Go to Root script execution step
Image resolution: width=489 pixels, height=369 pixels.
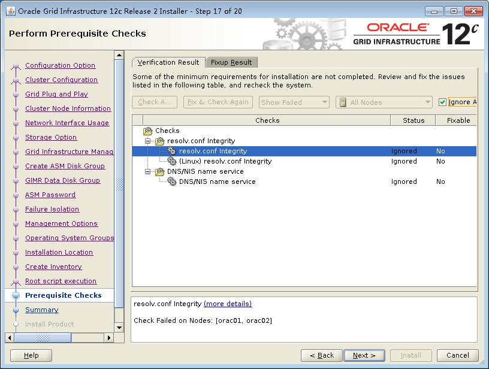61,281
